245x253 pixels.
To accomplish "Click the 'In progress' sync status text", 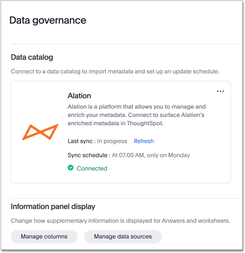I will click(112, 141).
